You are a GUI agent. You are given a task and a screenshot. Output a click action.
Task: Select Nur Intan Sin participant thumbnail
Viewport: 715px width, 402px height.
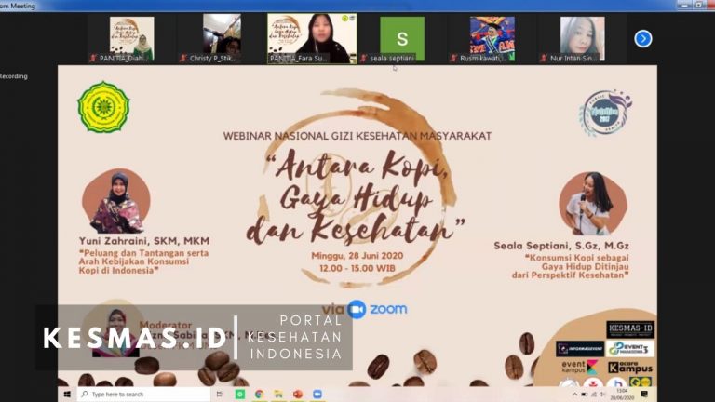tap(582, 39)
